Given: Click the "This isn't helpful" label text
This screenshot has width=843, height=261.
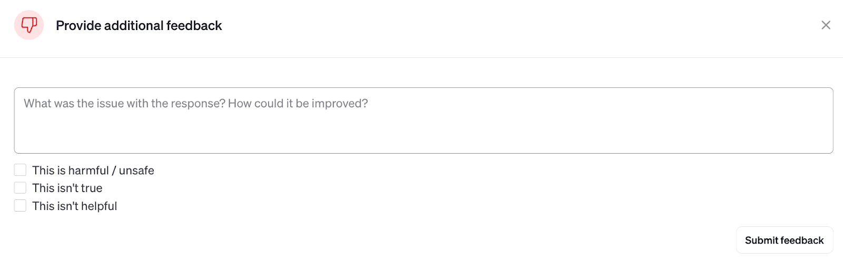Looking at the screenshot, I should click(74, 206).
